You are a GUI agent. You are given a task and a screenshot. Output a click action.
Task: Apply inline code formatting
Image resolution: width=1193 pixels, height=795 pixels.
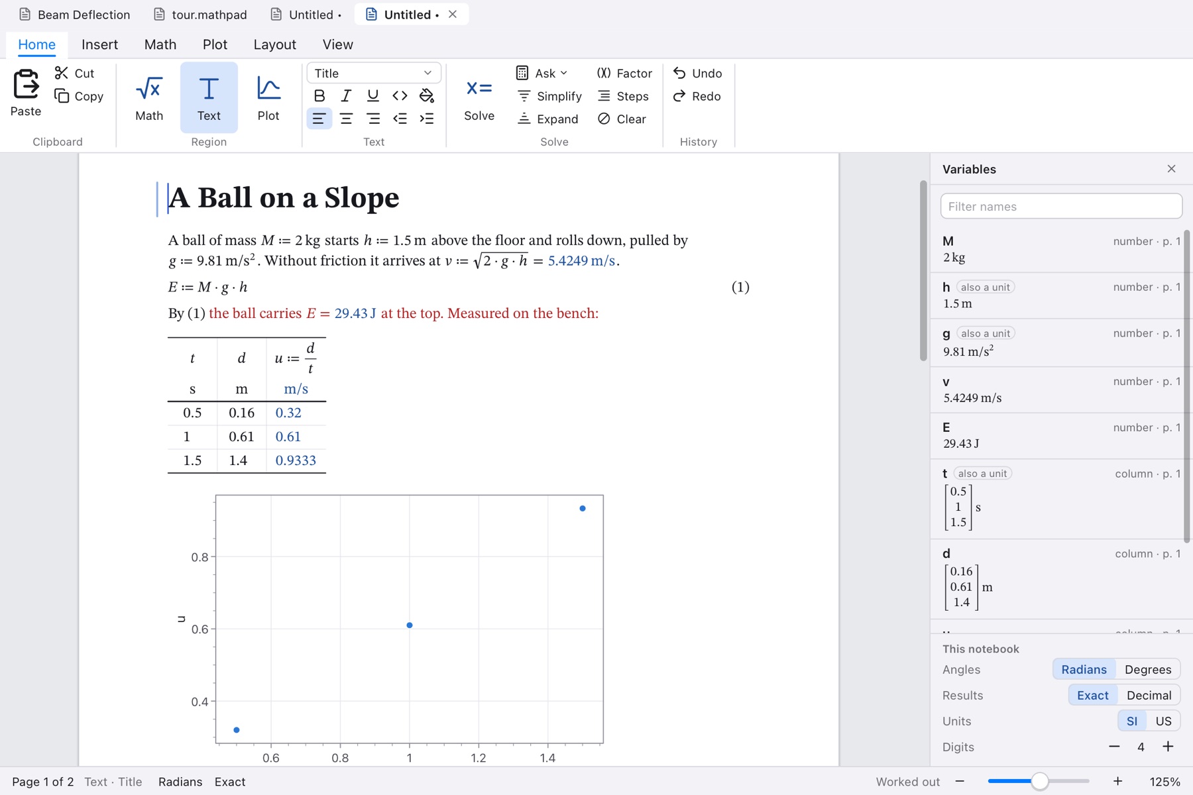click(400, 96)
